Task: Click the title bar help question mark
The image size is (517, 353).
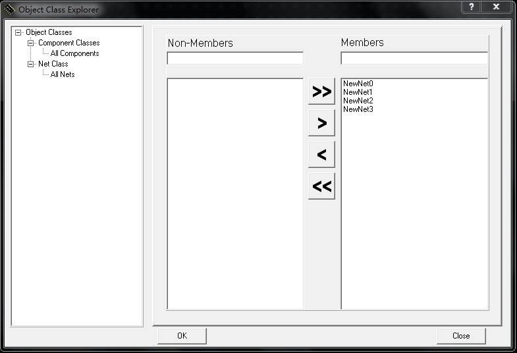Action: pos(471,7)
